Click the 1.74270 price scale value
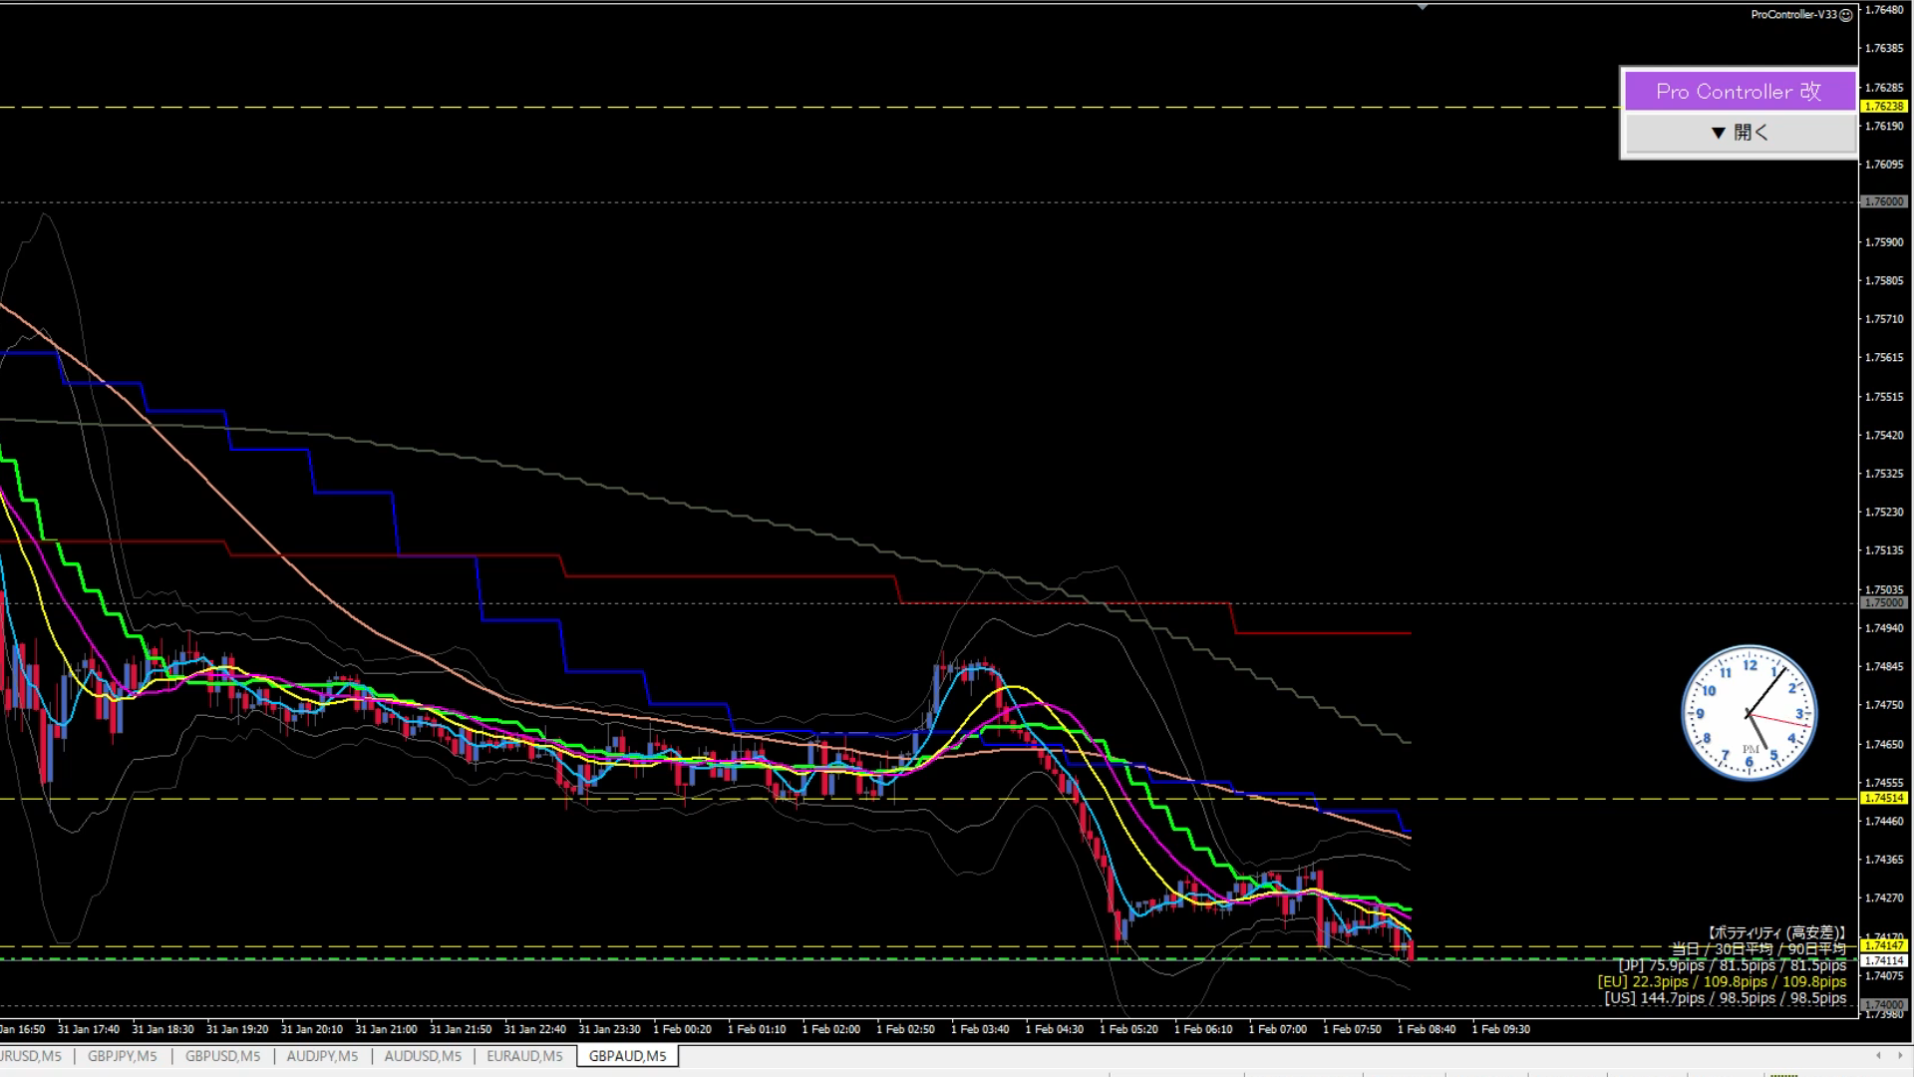Viewport: 1914px width, 1077px height. click(x=1884, y=898)
